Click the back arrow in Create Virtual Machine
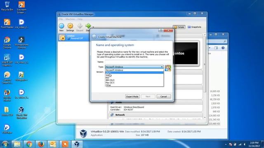Image resolution: width=264 pixels, height=148 pixels. 94,37
